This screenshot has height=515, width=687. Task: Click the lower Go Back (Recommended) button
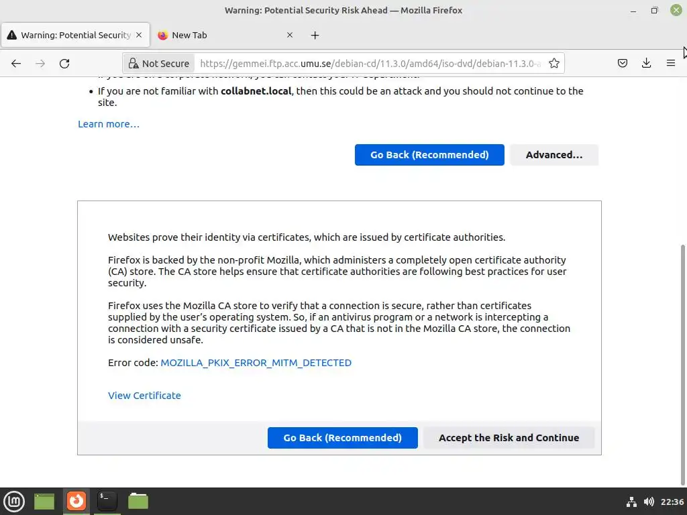coord(343,437)
